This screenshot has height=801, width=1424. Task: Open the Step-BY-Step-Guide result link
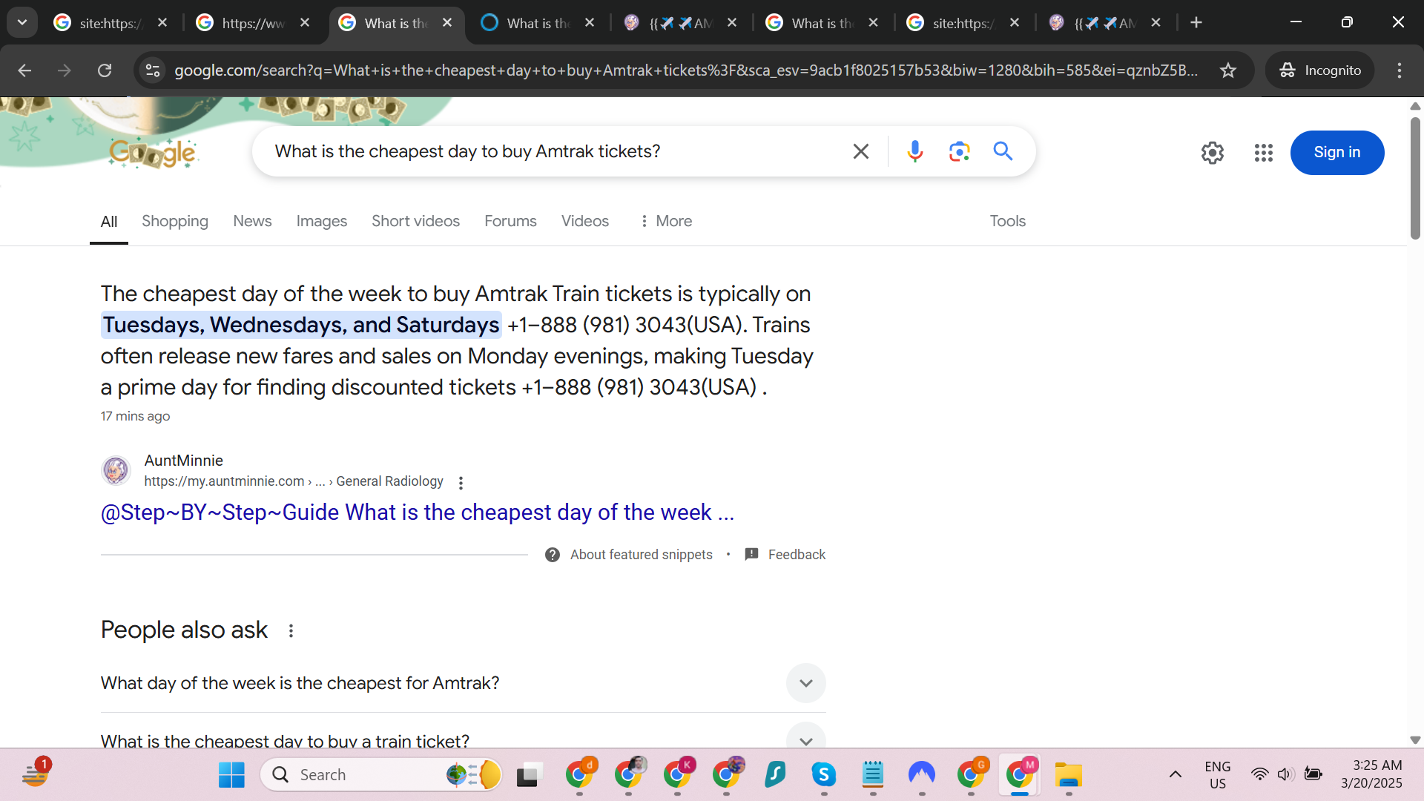coord(418,512)
